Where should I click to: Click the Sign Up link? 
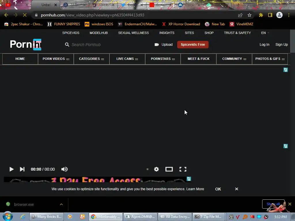(281, 45)
